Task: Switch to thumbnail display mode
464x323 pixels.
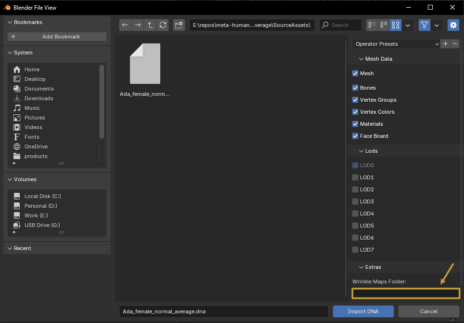Action: pos(396,25)
